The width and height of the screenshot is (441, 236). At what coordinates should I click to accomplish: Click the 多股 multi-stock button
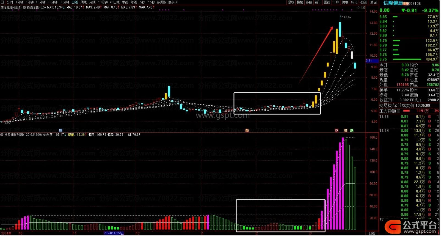point(309,2)
